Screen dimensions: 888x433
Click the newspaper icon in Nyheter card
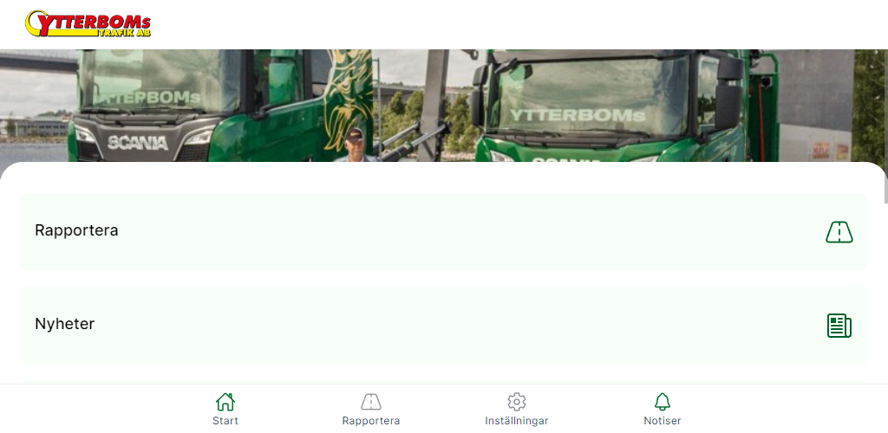coord(839,326)
